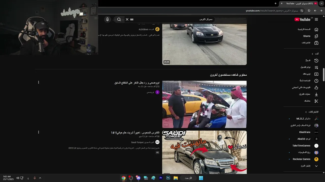The width and height of the screenshot is (325, 182).
Task: Open options menu for الكابرس المنحوس video
Action: coord(39,132)
